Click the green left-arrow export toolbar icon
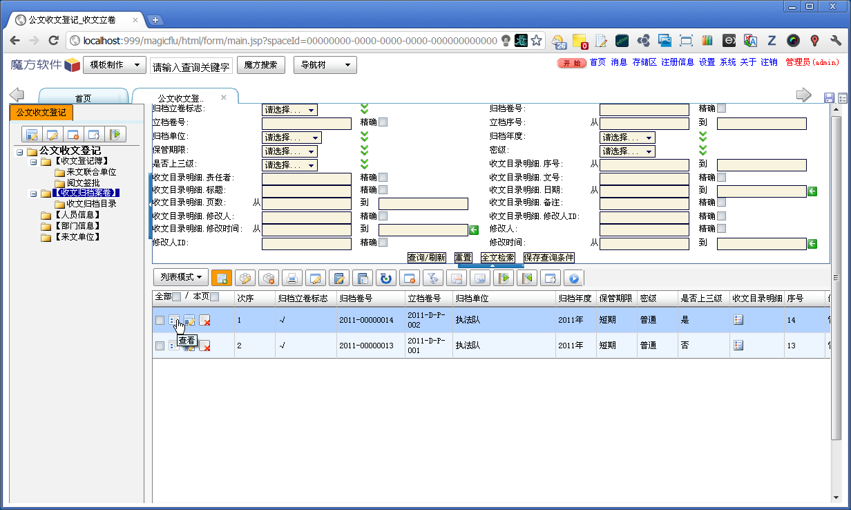Image resolution: width=851 pixels, height=510 pixels. point(527,278)
